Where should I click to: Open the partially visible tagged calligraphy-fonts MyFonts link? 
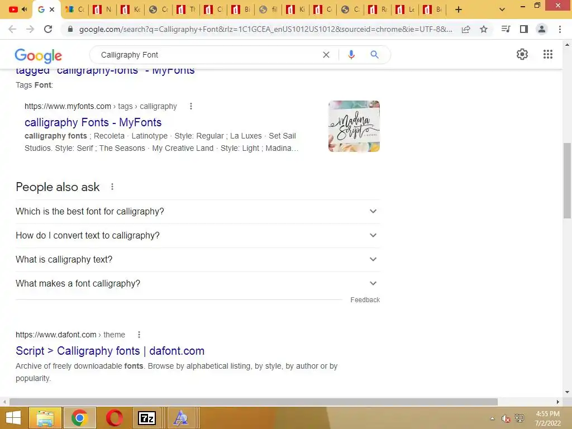[x=105, y=71]
